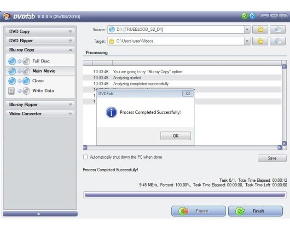Select target image file with disc icon button
290x230 pixels.
click(x=278, y=41)
